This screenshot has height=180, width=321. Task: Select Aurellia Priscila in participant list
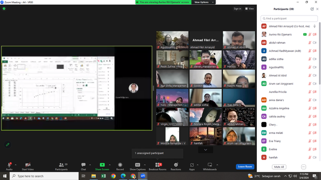click(x=289, y=92)
